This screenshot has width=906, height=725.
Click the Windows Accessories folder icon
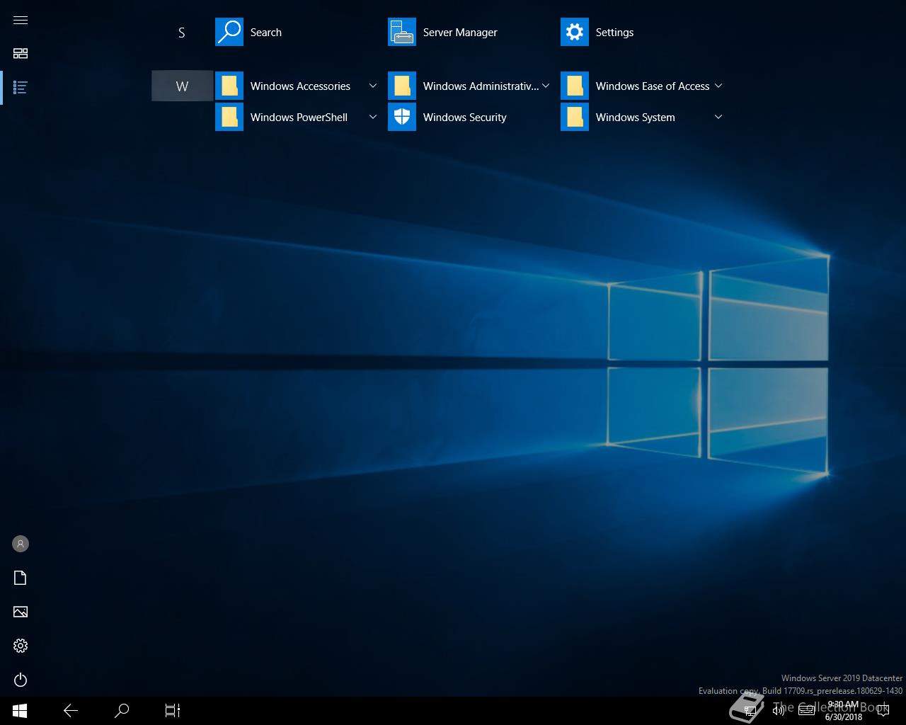pos(229,86)
